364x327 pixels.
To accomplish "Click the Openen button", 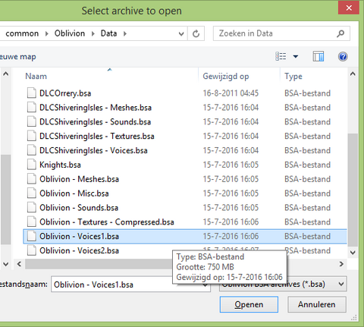I will pyautogui.click(x=249, y=304).
